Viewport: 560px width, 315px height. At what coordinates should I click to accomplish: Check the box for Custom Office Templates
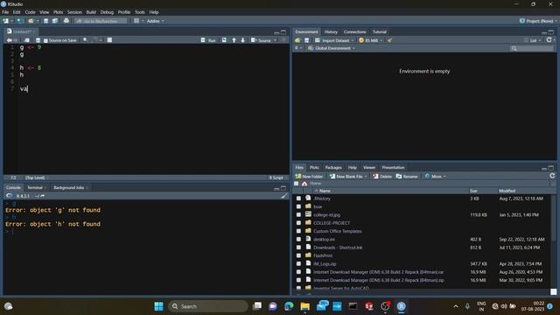point(298,231)
